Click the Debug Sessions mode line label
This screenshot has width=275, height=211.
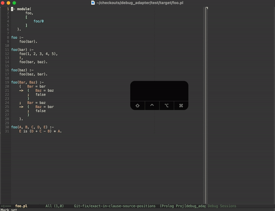(222, 206)
